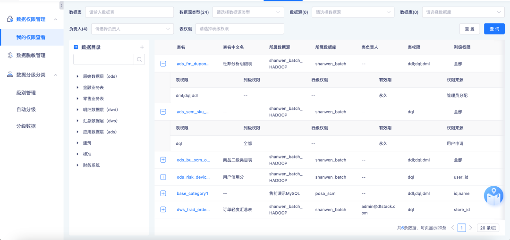Open ads_fm_dupon... table link
The width and height of the screenshot is (510, 240).
pos(193,64)
